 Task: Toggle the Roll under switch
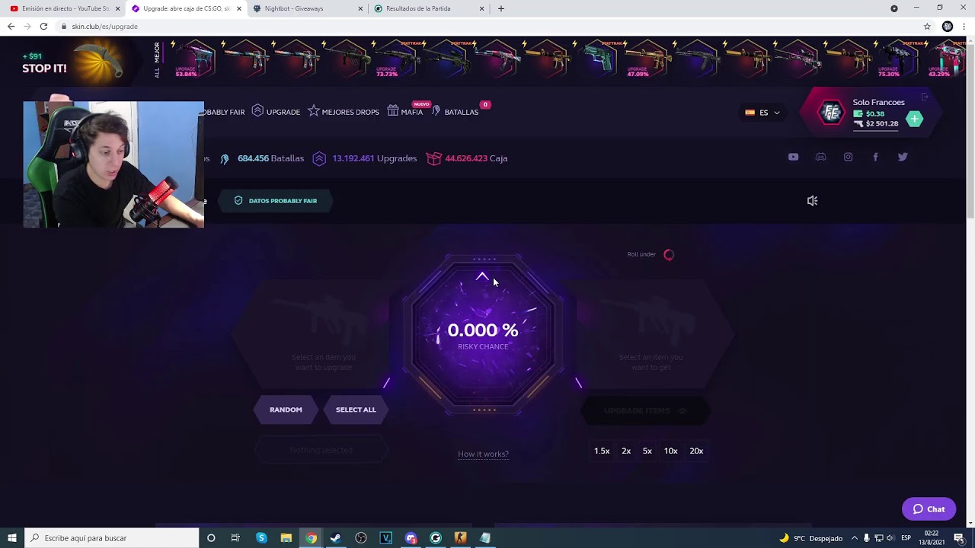tap(669, 254)
